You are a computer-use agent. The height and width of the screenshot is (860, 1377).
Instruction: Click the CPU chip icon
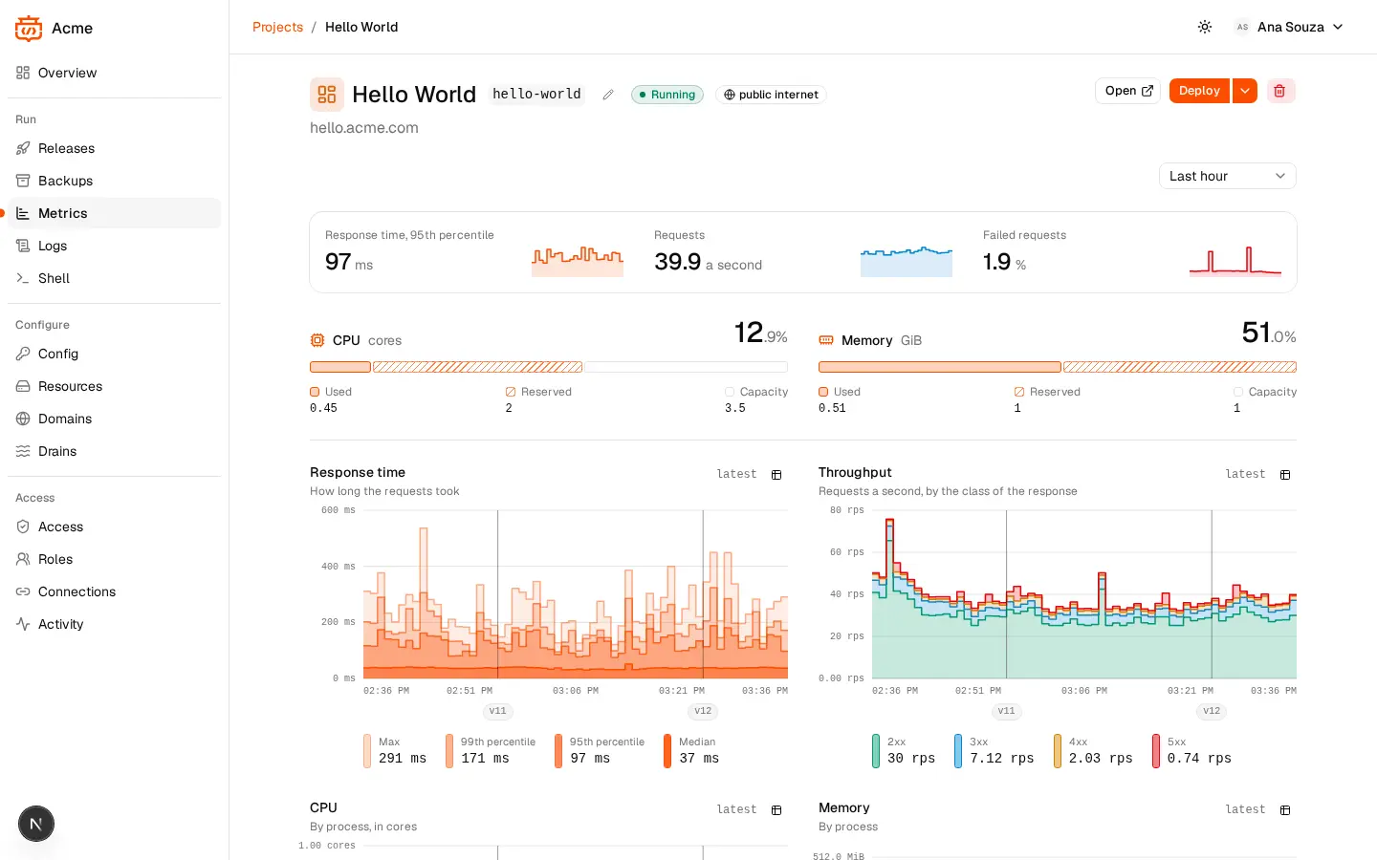(317, 340)
